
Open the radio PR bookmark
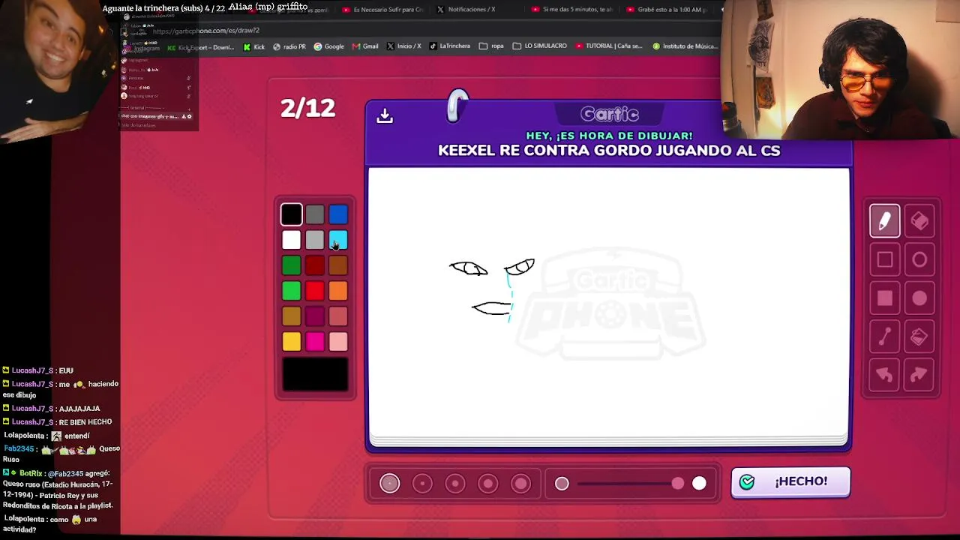[x=289, y=46]
